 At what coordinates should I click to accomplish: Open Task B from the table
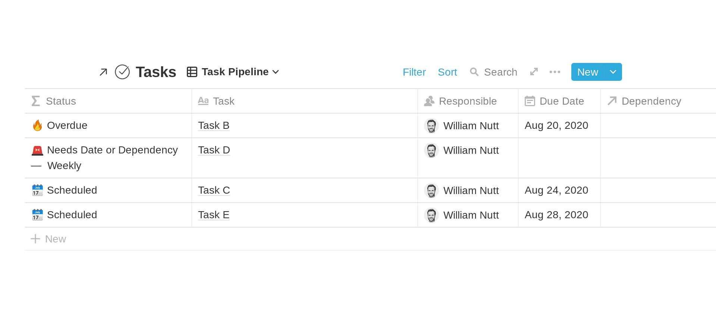tap(213, 126)
